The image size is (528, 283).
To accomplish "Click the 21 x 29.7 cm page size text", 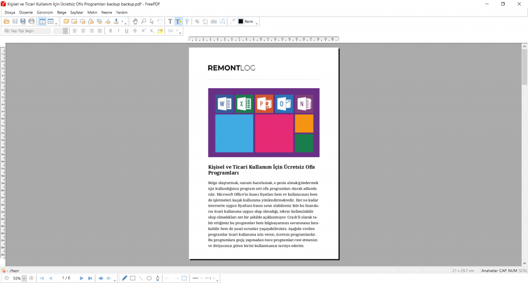I will (x=463, y=271).
